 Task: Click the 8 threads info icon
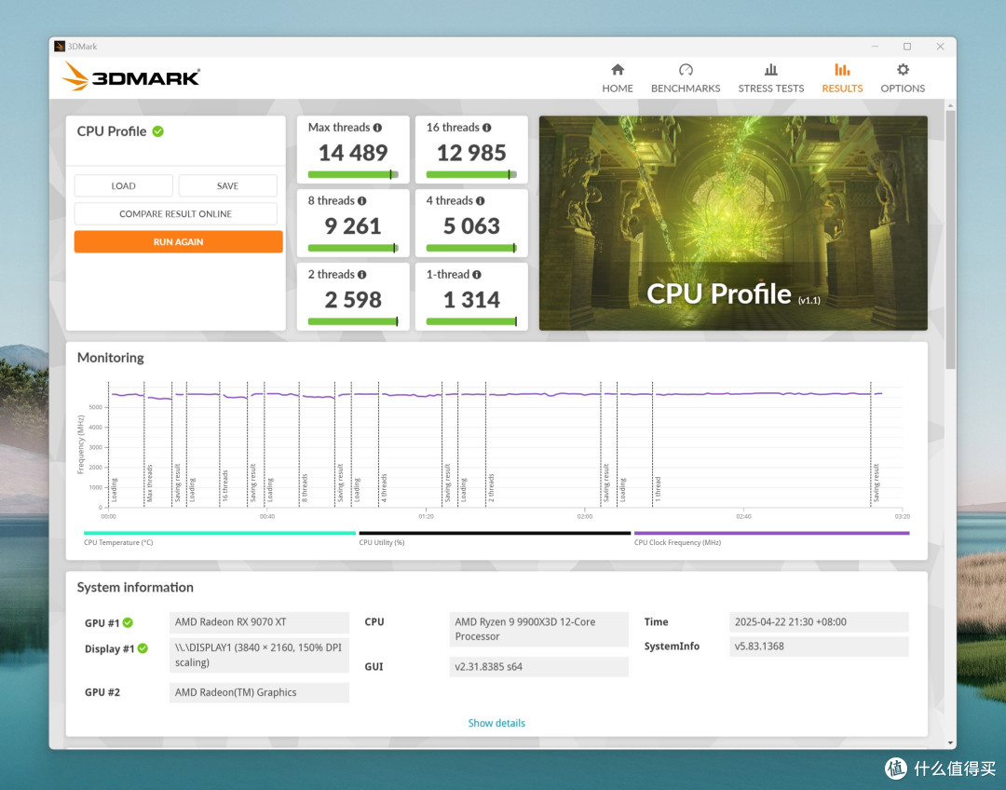click(x=361, y=201)
